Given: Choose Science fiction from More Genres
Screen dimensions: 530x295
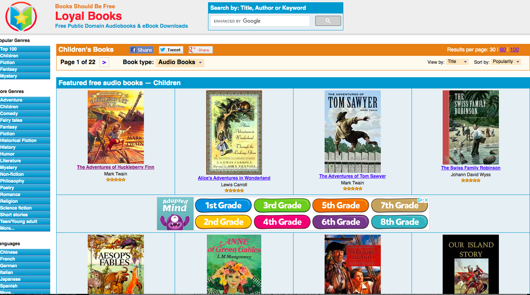Looking at the screenshot, I should tap(25, 208).
